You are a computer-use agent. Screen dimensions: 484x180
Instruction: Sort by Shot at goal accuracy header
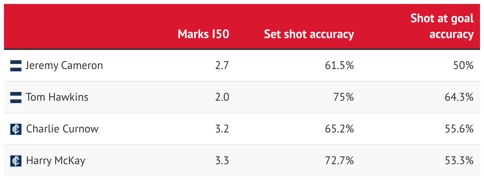pyautogui.click(x=442, y=26)
